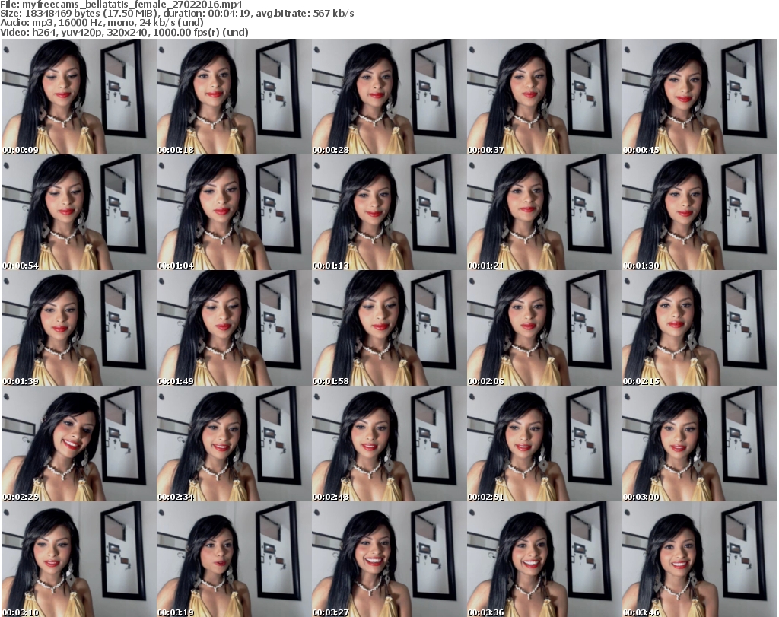This screenshot has width=779, height=617.
Task: Click the 00:01:49 video frame
Action: (234, 328)
